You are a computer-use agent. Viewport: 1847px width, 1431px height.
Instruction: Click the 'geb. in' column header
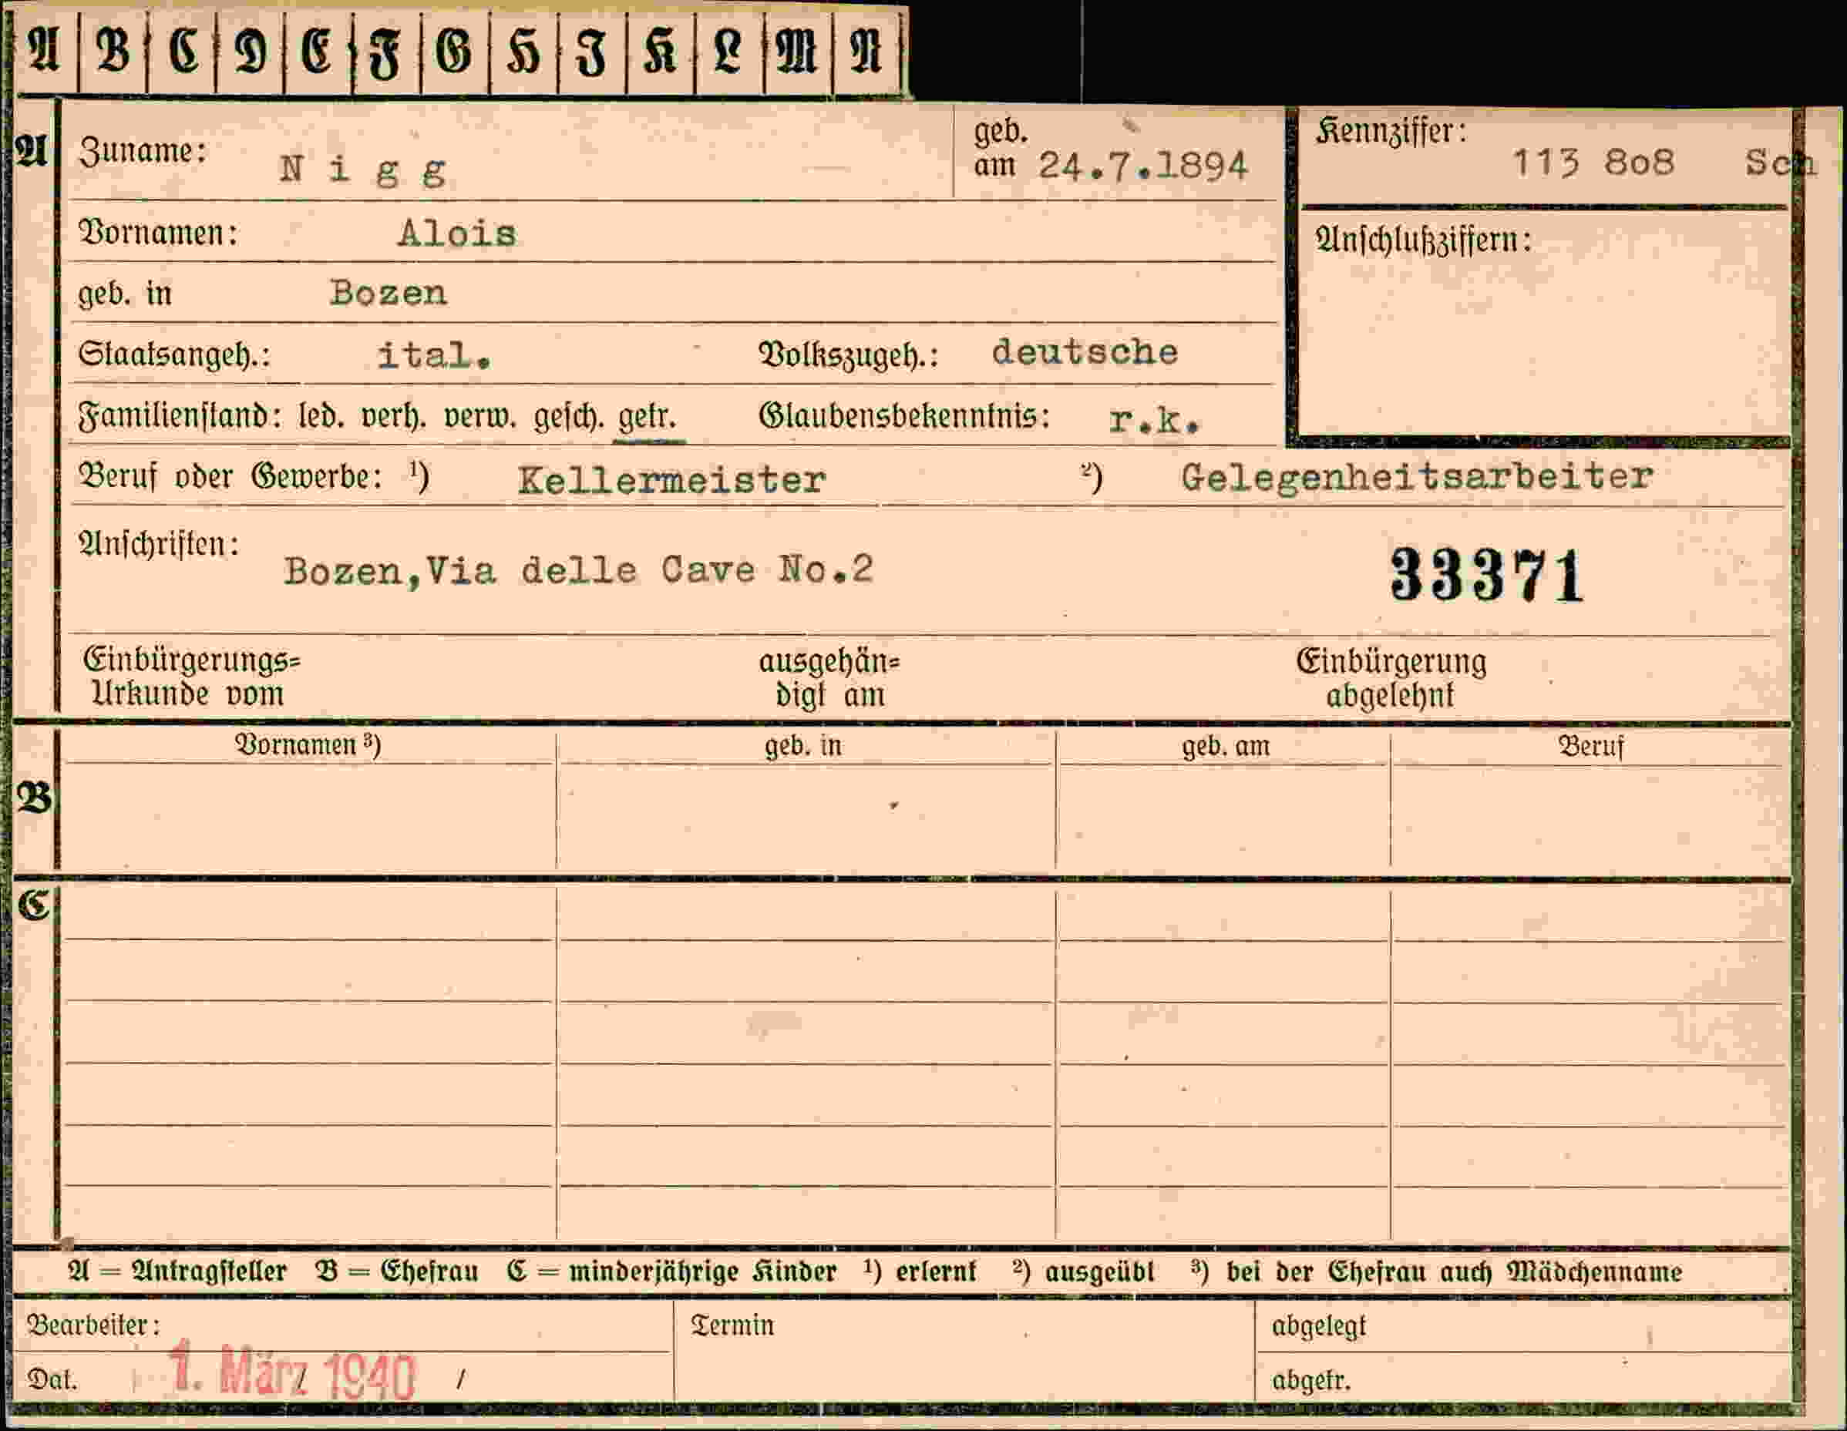coord(803,747)
